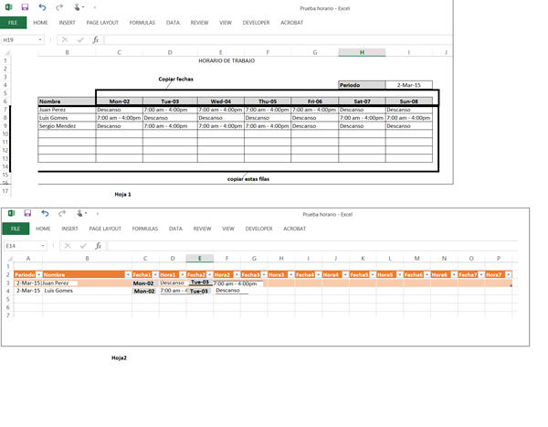Open the REVIEW tab in the lower window

point(203,229)
